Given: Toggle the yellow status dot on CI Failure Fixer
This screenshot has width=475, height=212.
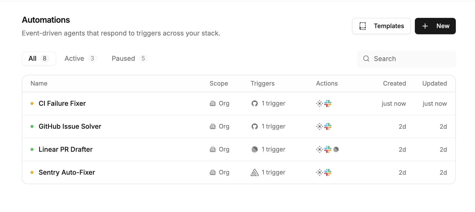Looking at the screenshot, I should point(32,103).
